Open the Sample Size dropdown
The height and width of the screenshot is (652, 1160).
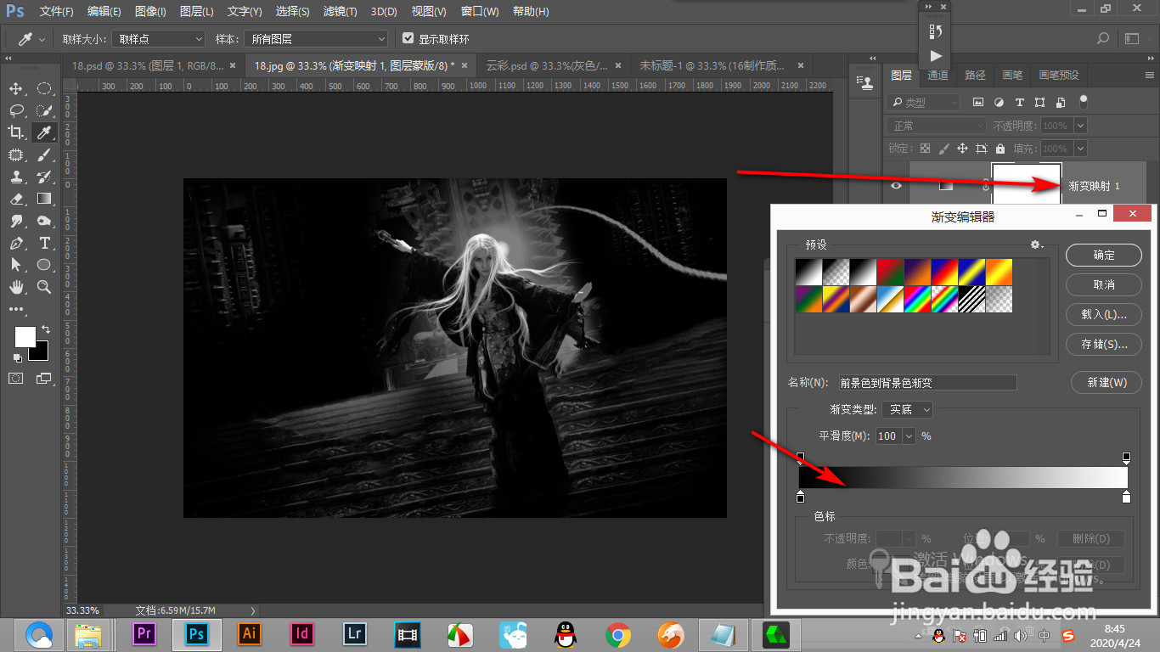159,39
